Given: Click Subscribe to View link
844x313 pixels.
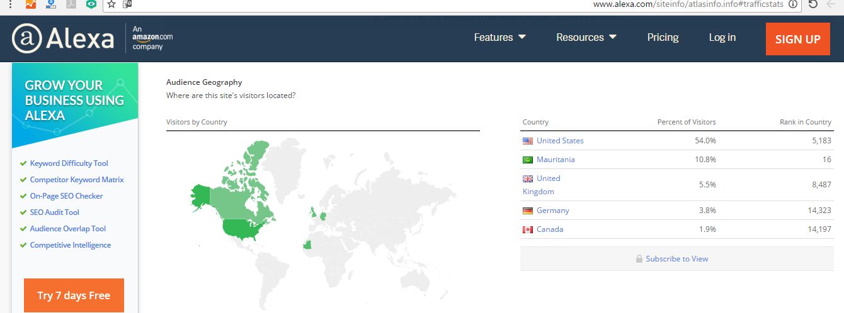Looking at the screenshot, I should 676,259.
